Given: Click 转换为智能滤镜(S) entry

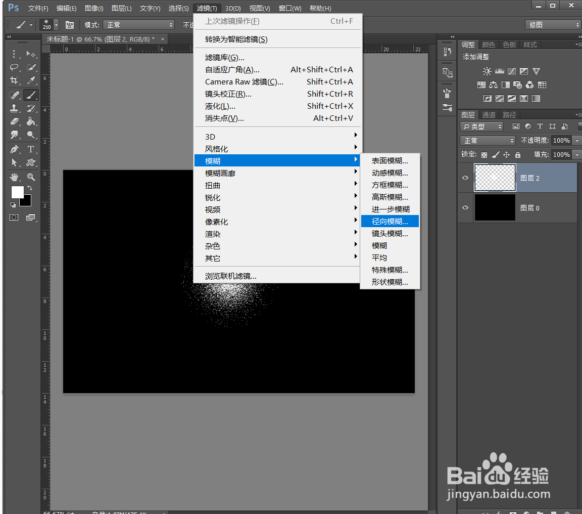Looking at the screenshot, I should click(236, 39).
